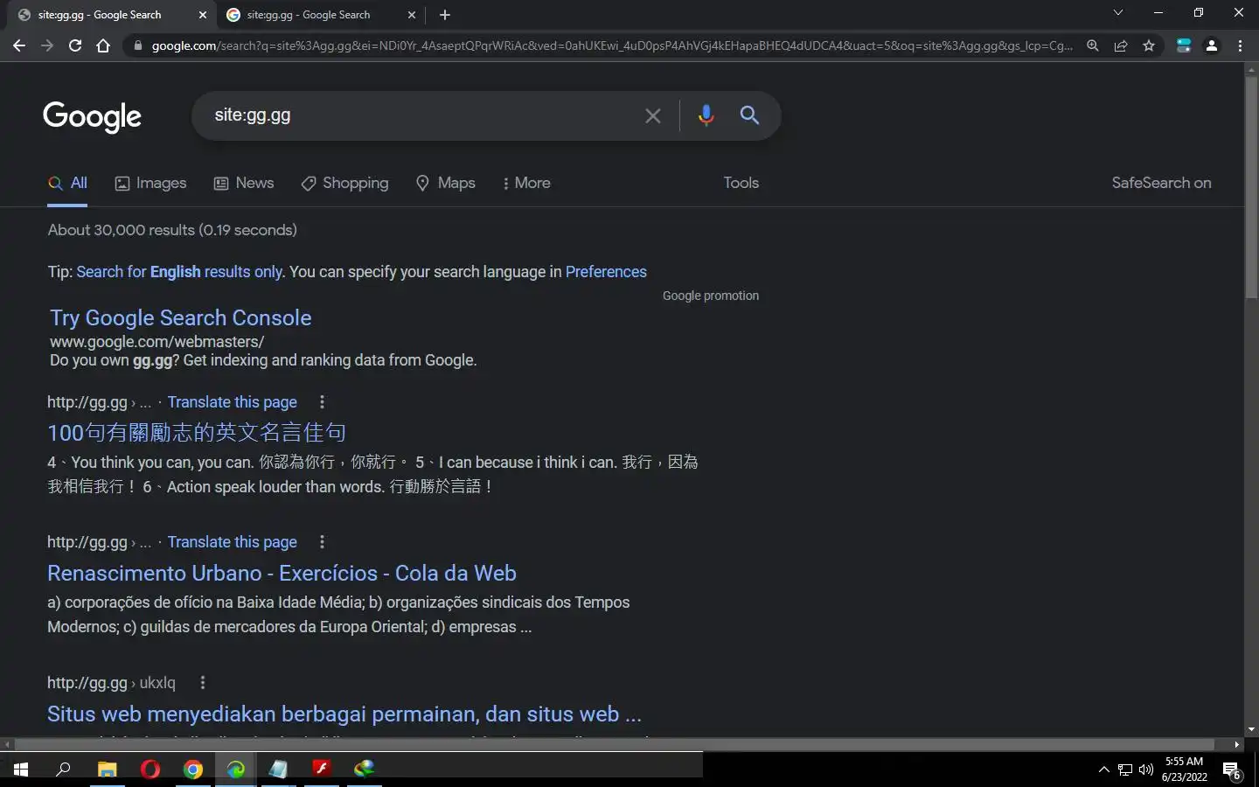Show hidden system tray icons
Screen dimensions: 1259x787
[1103, 770]
